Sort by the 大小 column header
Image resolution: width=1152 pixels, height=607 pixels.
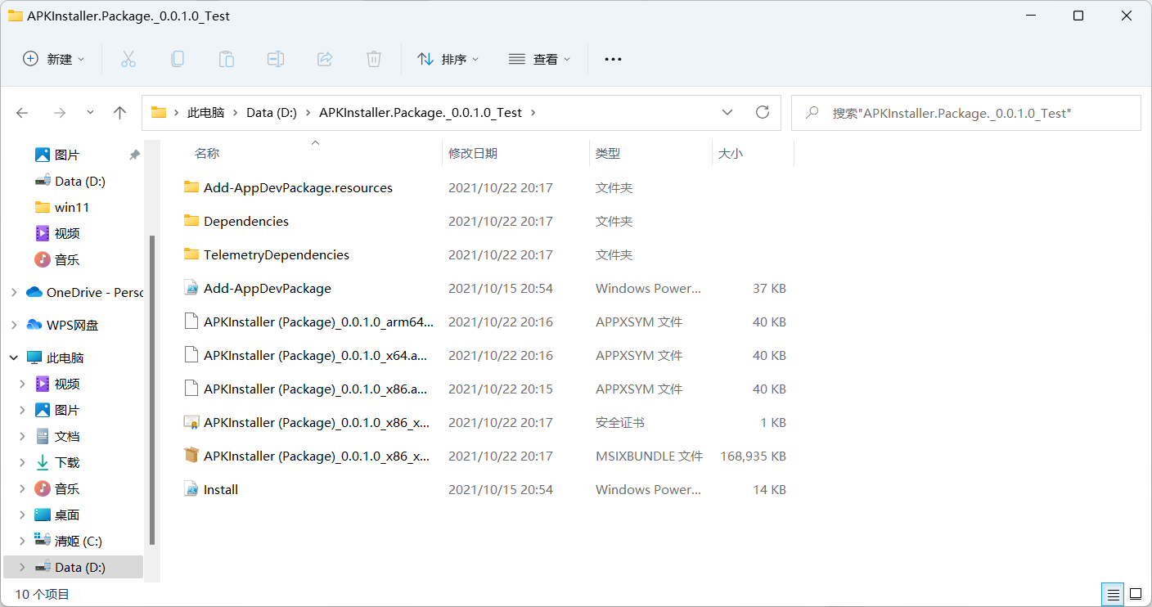tap(731, 153)
